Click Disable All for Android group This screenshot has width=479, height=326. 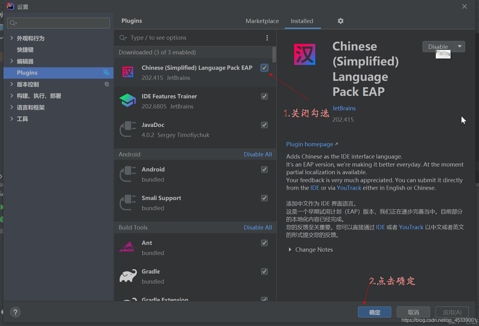click(258, 154)
